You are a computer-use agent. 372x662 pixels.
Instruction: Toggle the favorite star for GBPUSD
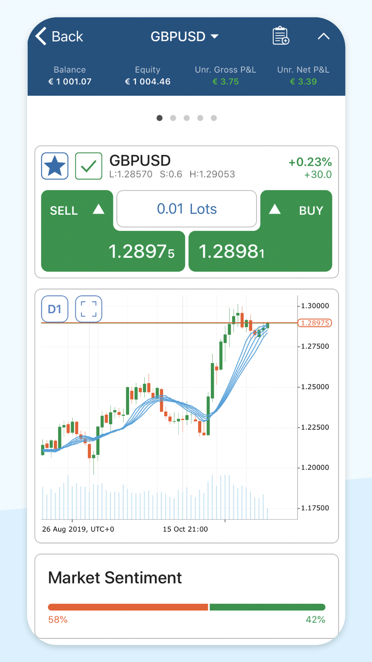[55, 166]
